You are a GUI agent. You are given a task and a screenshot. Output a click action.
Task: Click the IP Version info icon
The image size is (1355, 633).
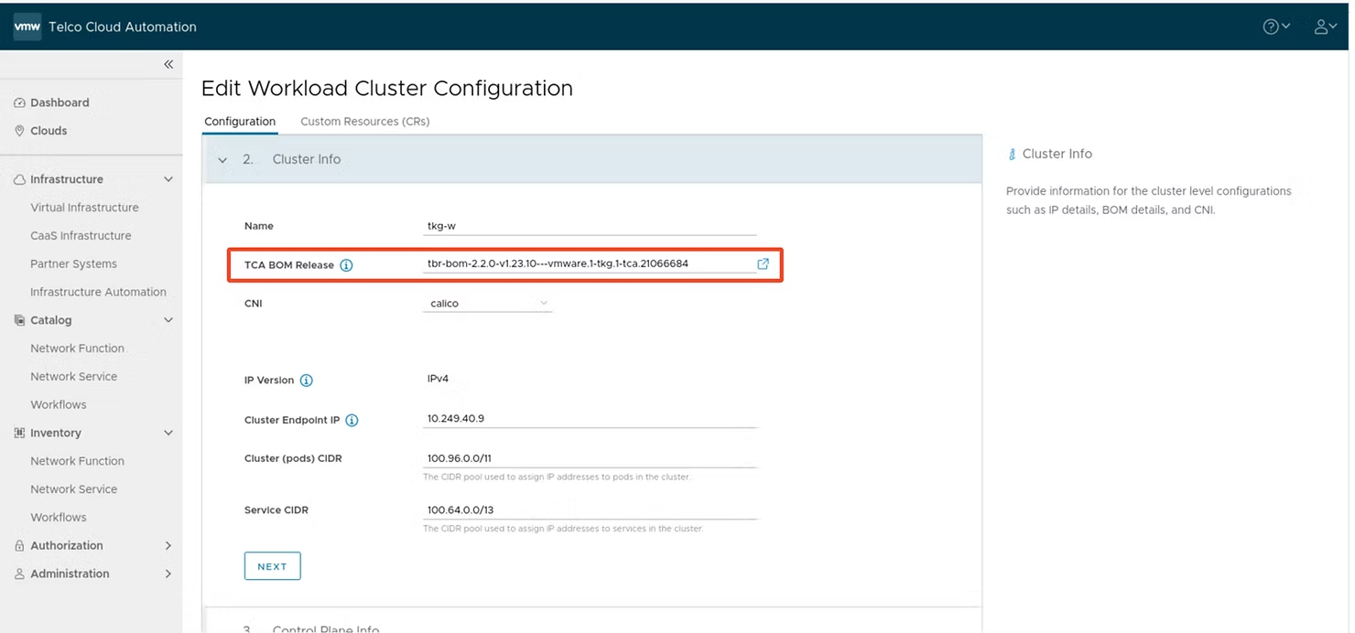click(305, 379)
